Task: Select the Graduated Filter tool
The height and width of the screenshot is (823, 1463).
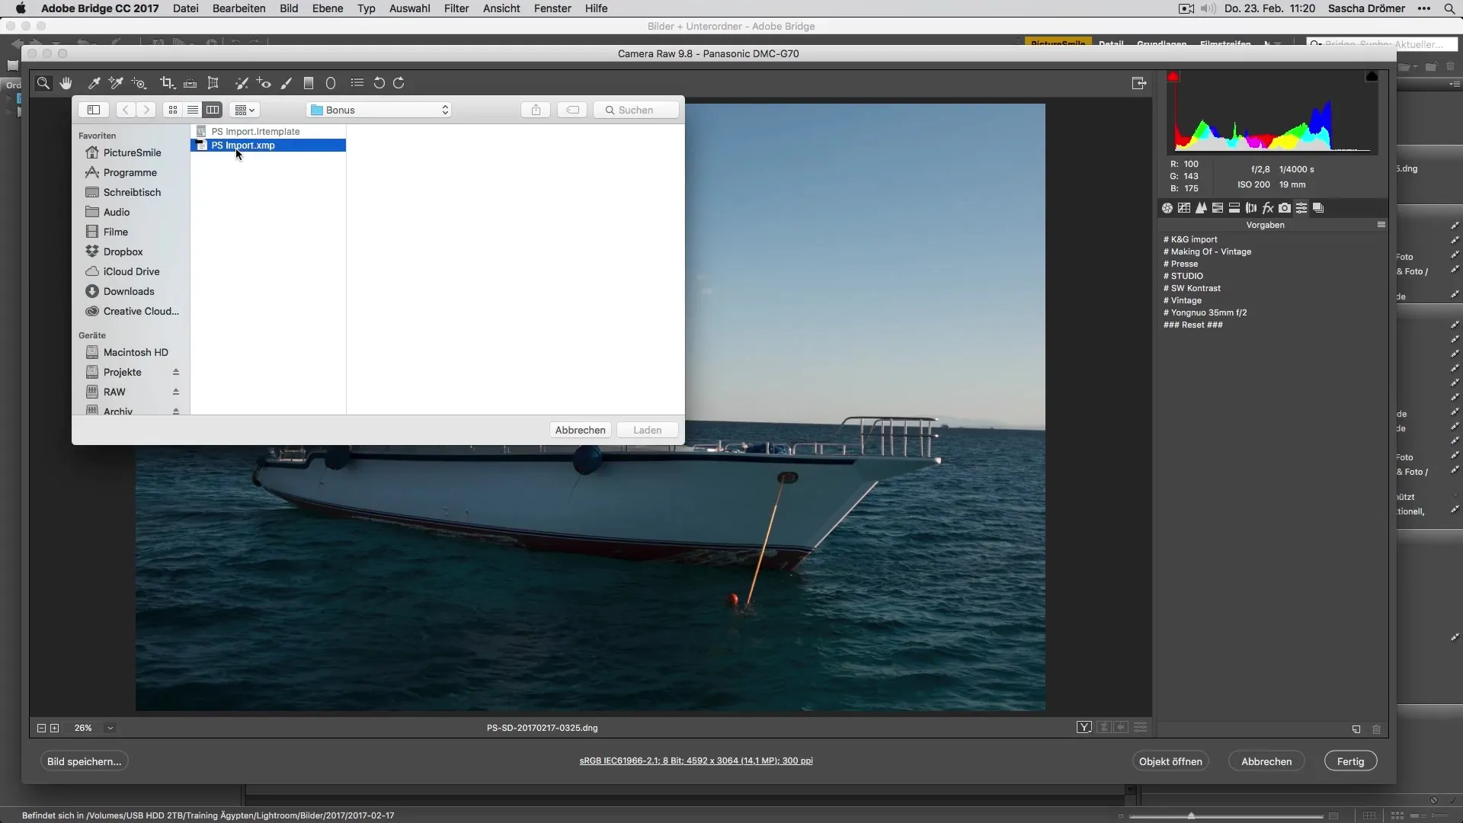Action: [x=309, y=83]
